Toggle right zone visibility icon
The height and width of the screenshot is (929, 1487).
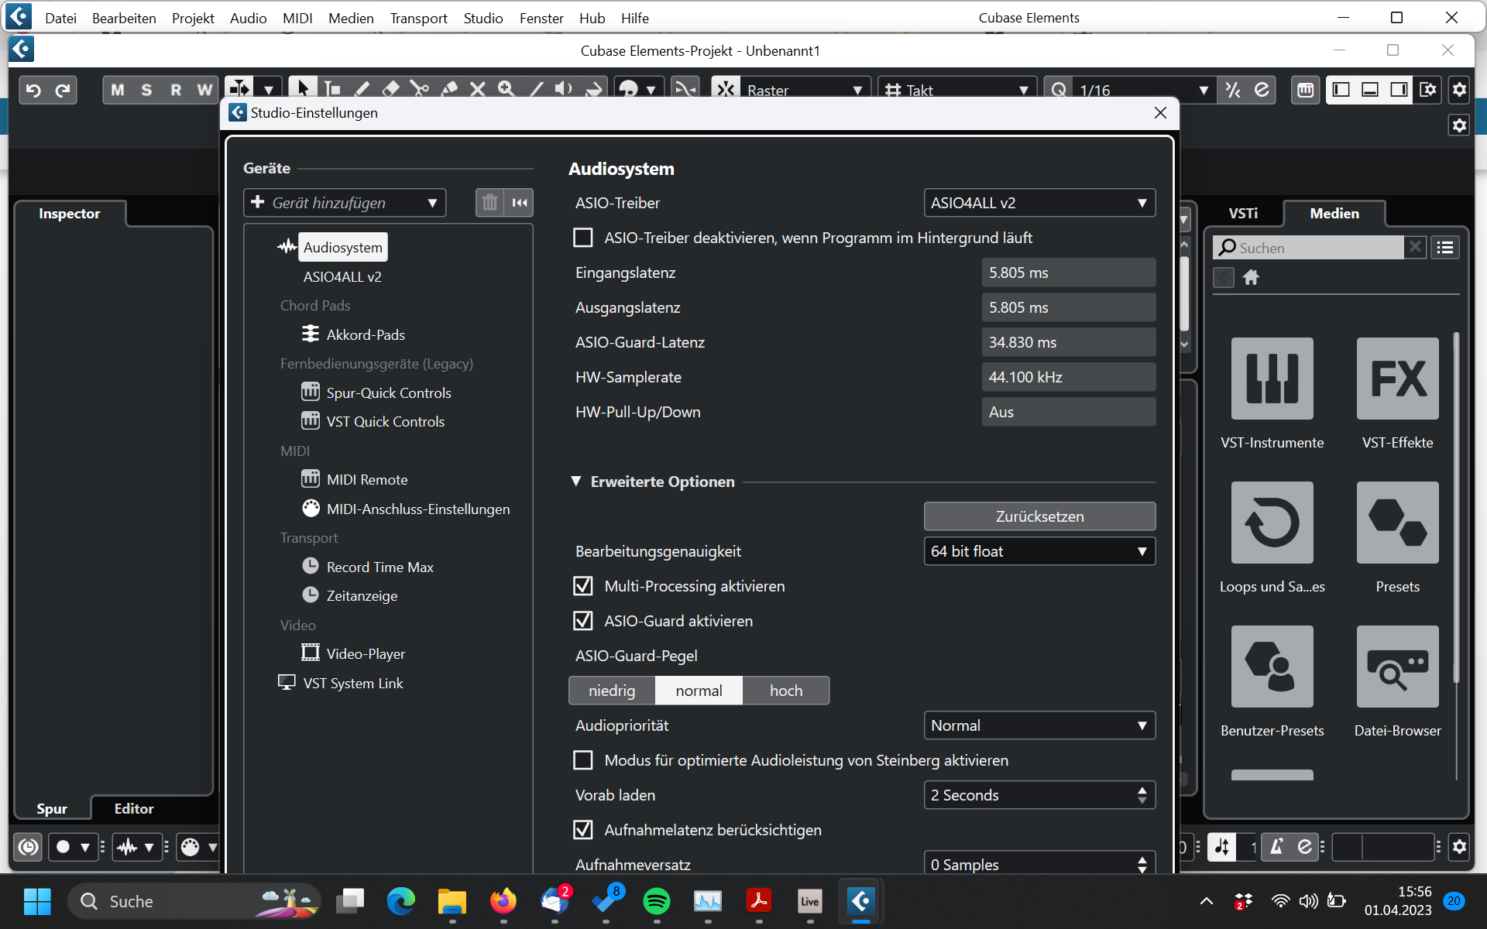(1399, 90)
